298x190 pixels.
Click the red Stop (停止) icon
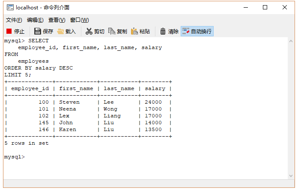9,31
